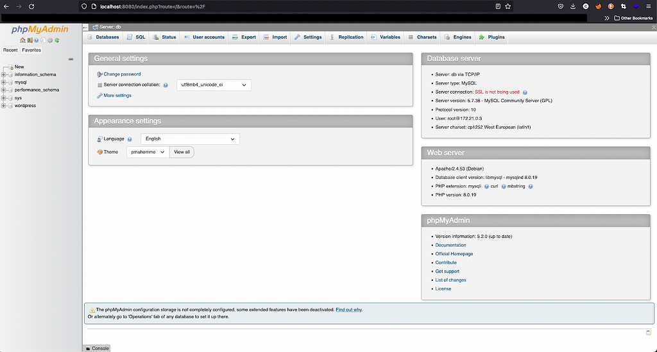Open the Documentation link
This screenshot has height=352, width=657.
coord(450,246)
